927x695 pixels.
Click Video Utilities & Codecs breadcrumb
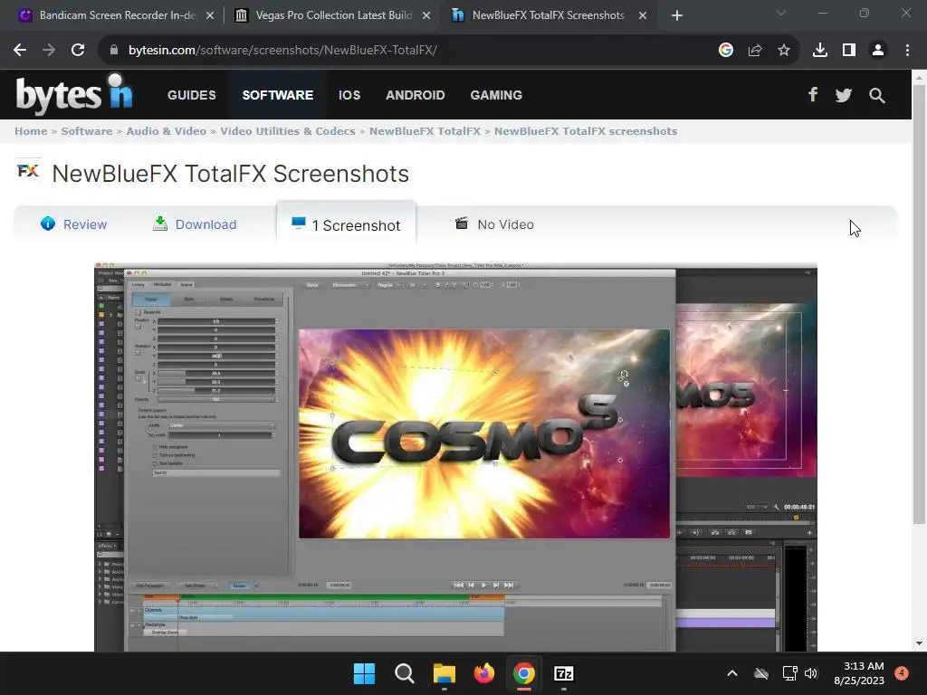(287, 131)
